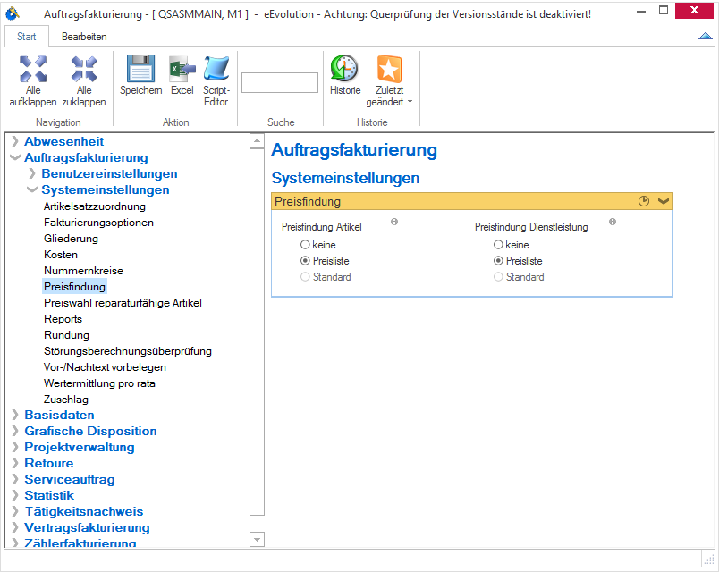Save settings with the Speichern icon
Viewport: 719px width, 572px height.
pos(140,69)
